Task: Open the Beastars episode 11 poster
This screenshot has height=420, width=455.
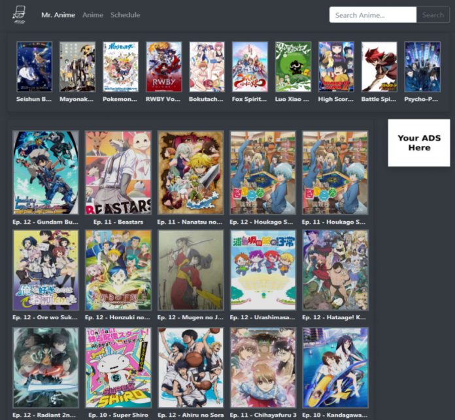Action: click(118, 173)
